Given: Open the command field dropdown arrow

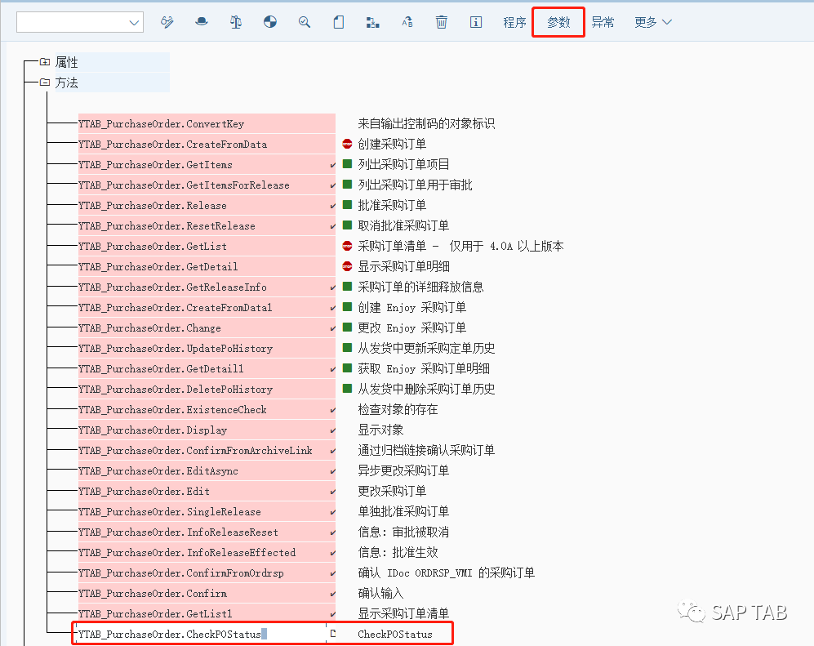Looking at the screenshot, I should click(x=134, y=22).
